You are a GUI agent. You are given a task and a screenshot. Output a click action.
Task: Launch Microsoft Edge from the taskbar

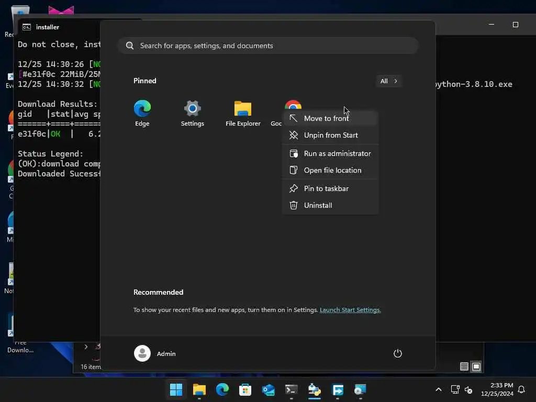222,389
